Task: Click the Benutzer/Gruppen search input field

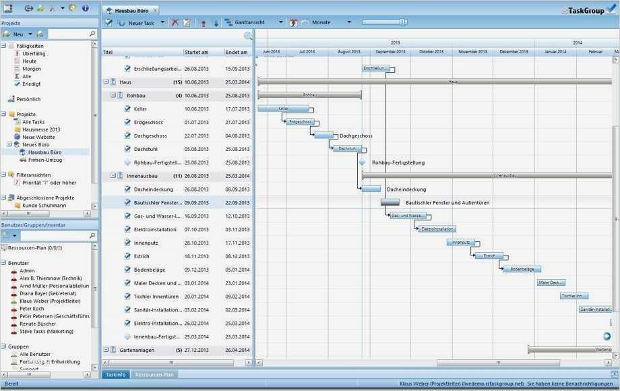Action: coord(54,236)
